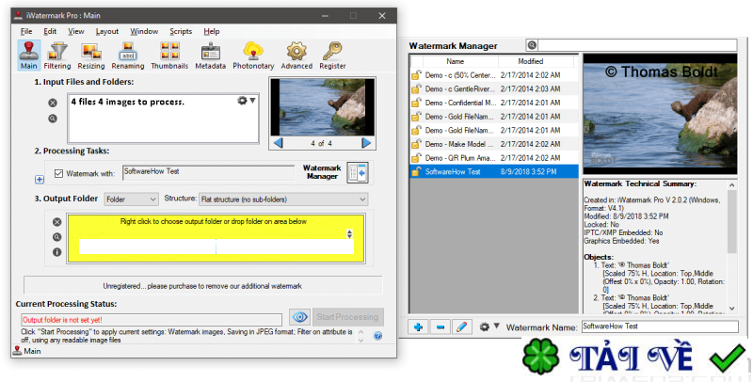Edit watermark with pencil button
Viewport: 753px width, 382px height.
tap(462, 327)
